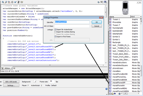Toggle Export for runtime sharing checkbox
143x96 pixels.
pos(55,32)
